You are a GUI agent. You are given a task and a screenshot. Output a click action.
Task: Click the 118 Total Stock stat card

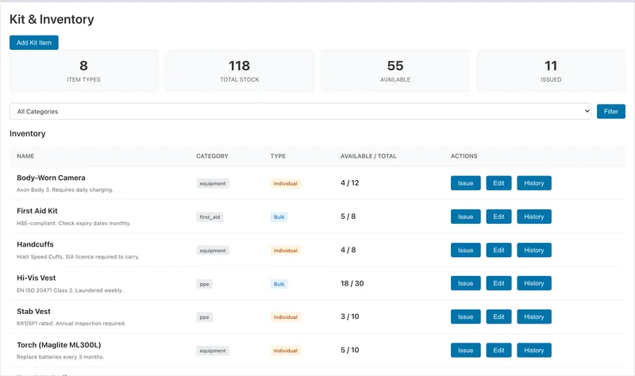[x=240, y=71]
